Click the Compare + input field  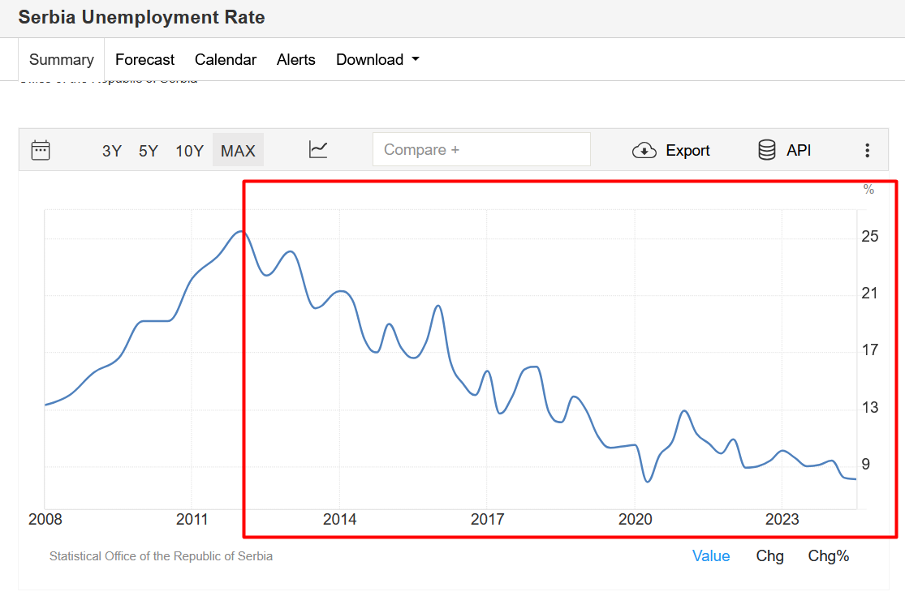pos(481,150)
